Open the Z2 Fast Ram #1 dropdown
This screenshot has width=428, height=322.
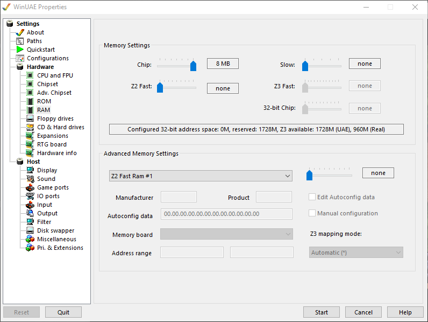(199, 176)
